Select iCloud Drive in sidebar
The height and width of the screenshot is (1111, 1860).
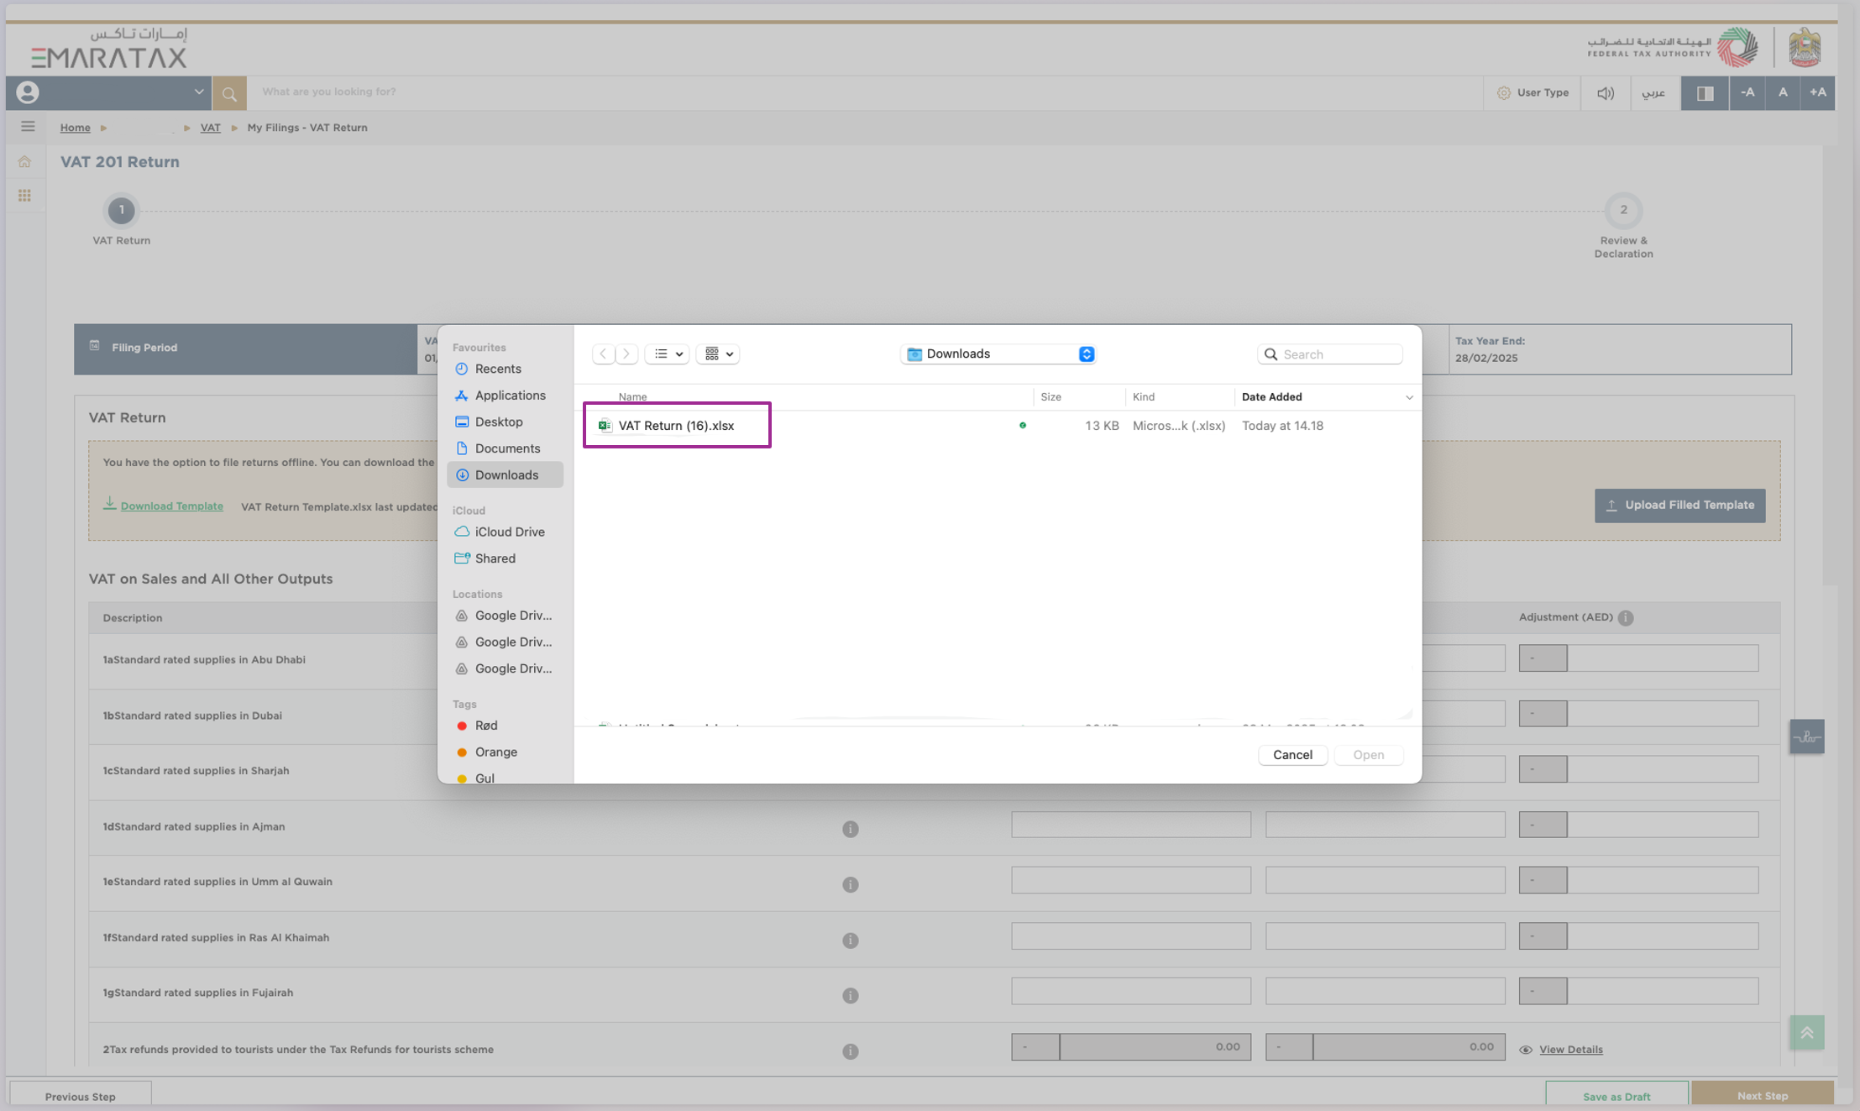[x=509, y=532]
